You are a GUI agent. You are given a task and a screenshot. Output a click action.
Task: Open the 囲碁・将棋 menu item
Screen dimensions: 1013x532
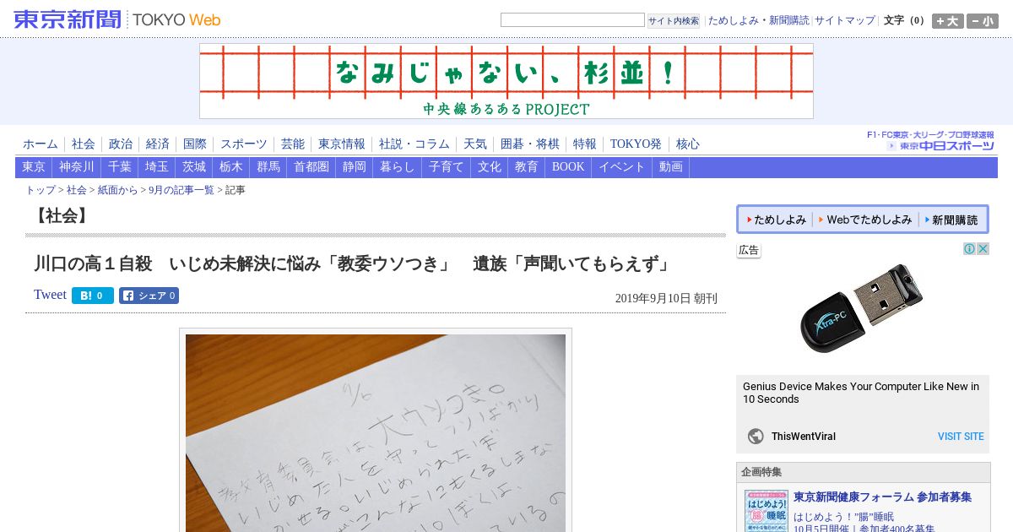(x=530, y=144)
